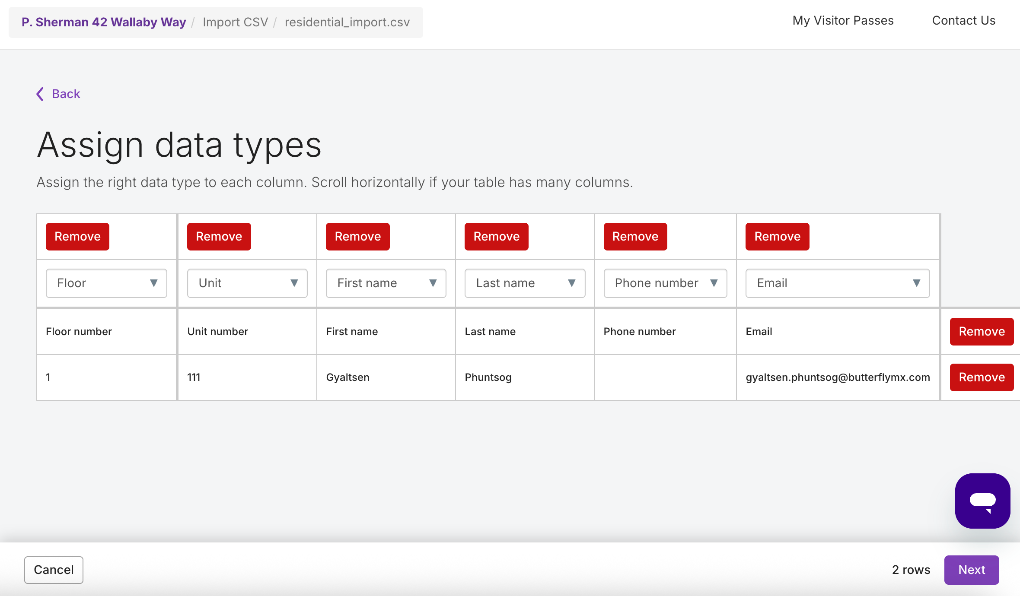Remove the Gyaltsen Phuntsog row
The height and width of the screenshot is (596, 1020).
(982, 377)
